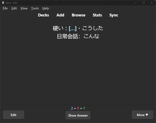Maximize the Anki window
The image size is (156, 123).
(x=144, y=3)
